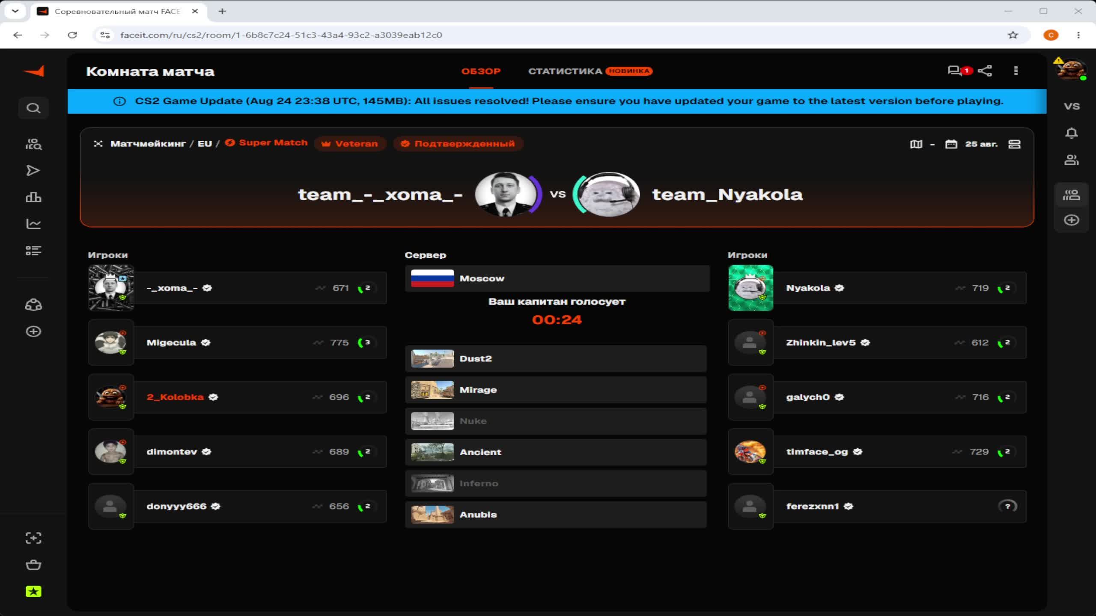Open the friends icon in right sidebar
This screenshot has width=1096, height=616.
(x=1072, y=160)
